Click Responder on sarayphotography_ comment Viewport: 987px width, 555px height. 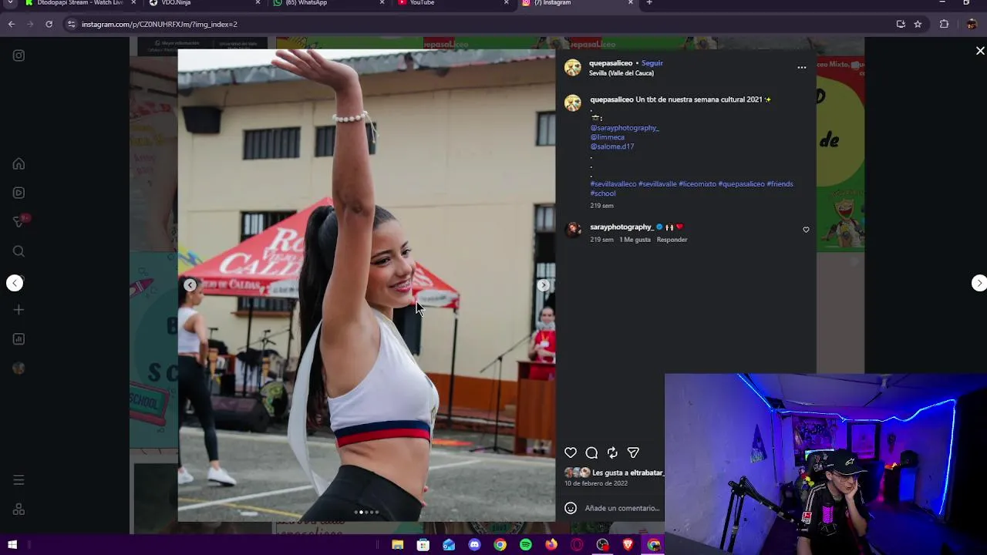pyautogui.click(x=672, y=240)
